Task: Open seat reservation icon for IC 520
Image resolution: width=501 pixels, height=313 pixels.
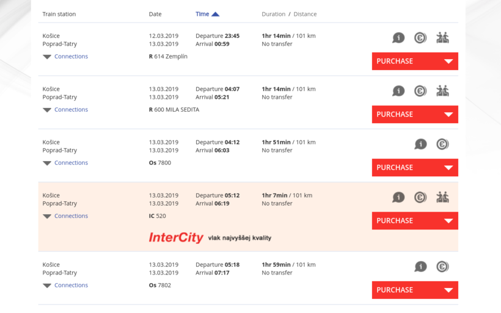Action: (x=442, y=198)
